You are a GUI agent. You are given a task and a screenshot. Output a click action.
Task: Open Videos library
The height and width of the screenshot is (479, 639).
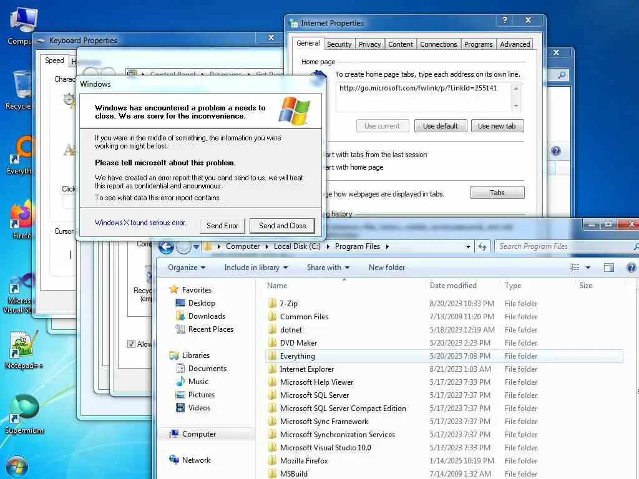pos(199,408)
